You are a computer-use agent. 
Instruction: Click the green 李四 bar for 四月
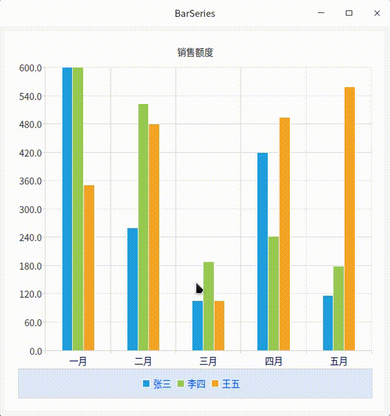[274, 293]
